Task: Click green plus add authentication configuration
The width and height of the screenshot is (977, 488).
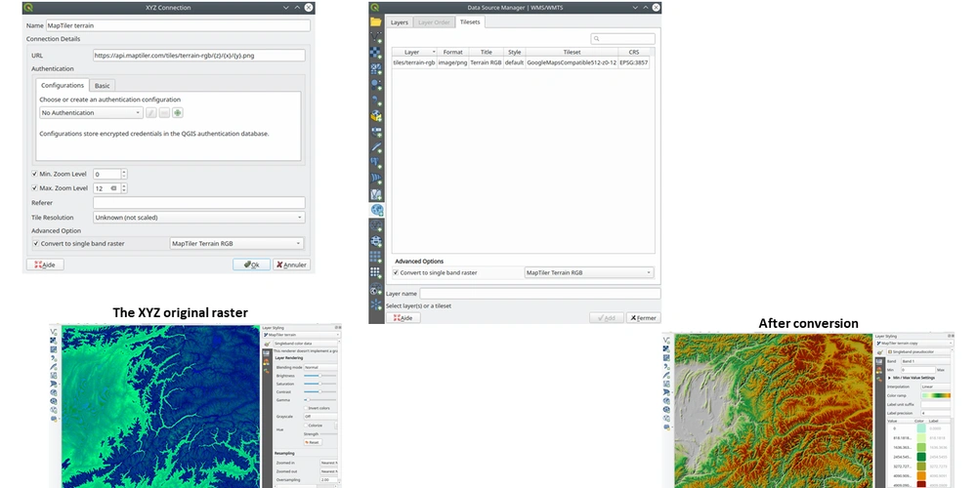Action: pos(178,112)
